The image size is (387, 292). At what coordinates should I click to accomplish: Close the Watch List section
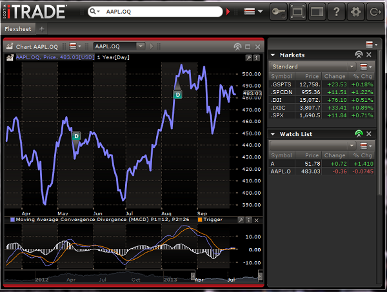(x=369, y=134)
